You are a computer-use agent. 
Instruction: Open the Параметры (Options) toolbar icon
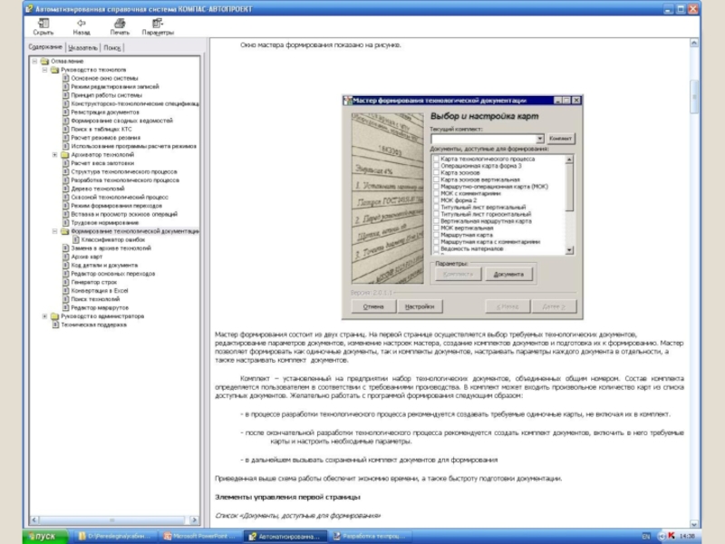(157, 23)
